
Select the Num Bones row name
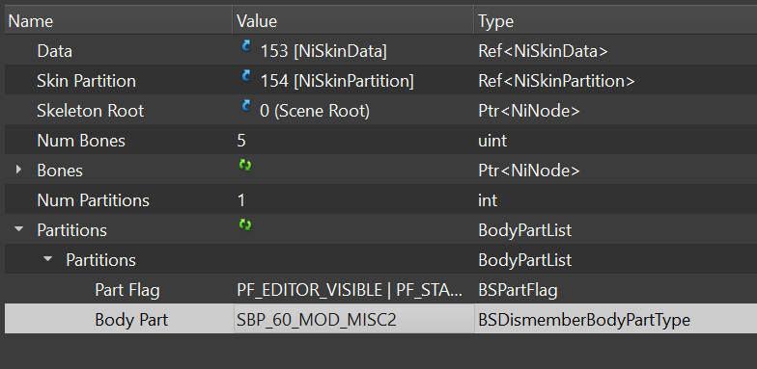(81, 141)
